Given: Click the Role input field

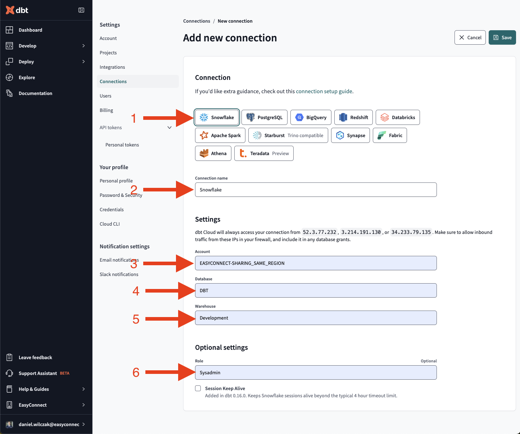Looking at the screenshot, I should 316,372.
